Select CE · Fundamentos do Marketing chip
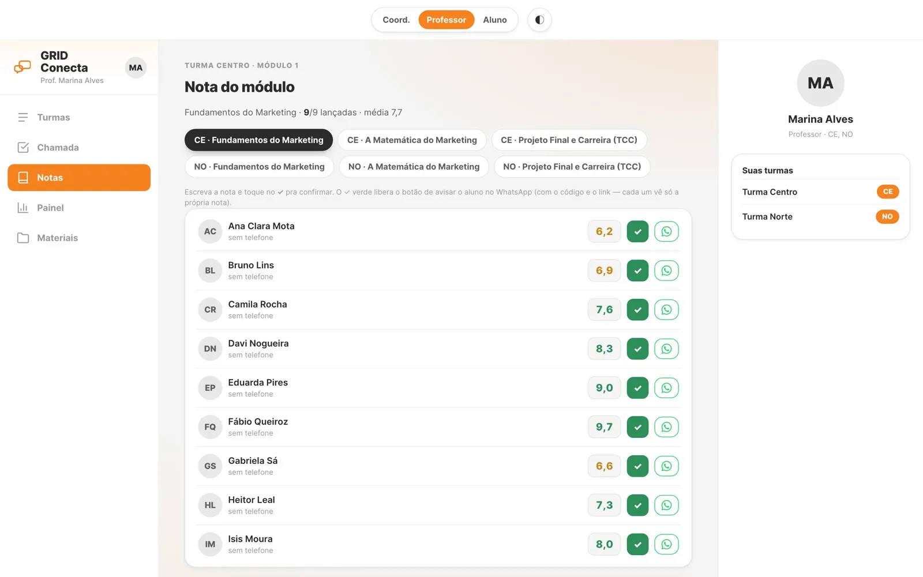Screen dimensions: 923x577 258,140
